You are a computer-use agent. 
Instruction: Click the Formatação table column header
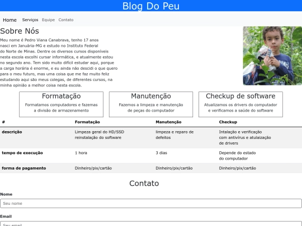[87, 122]
